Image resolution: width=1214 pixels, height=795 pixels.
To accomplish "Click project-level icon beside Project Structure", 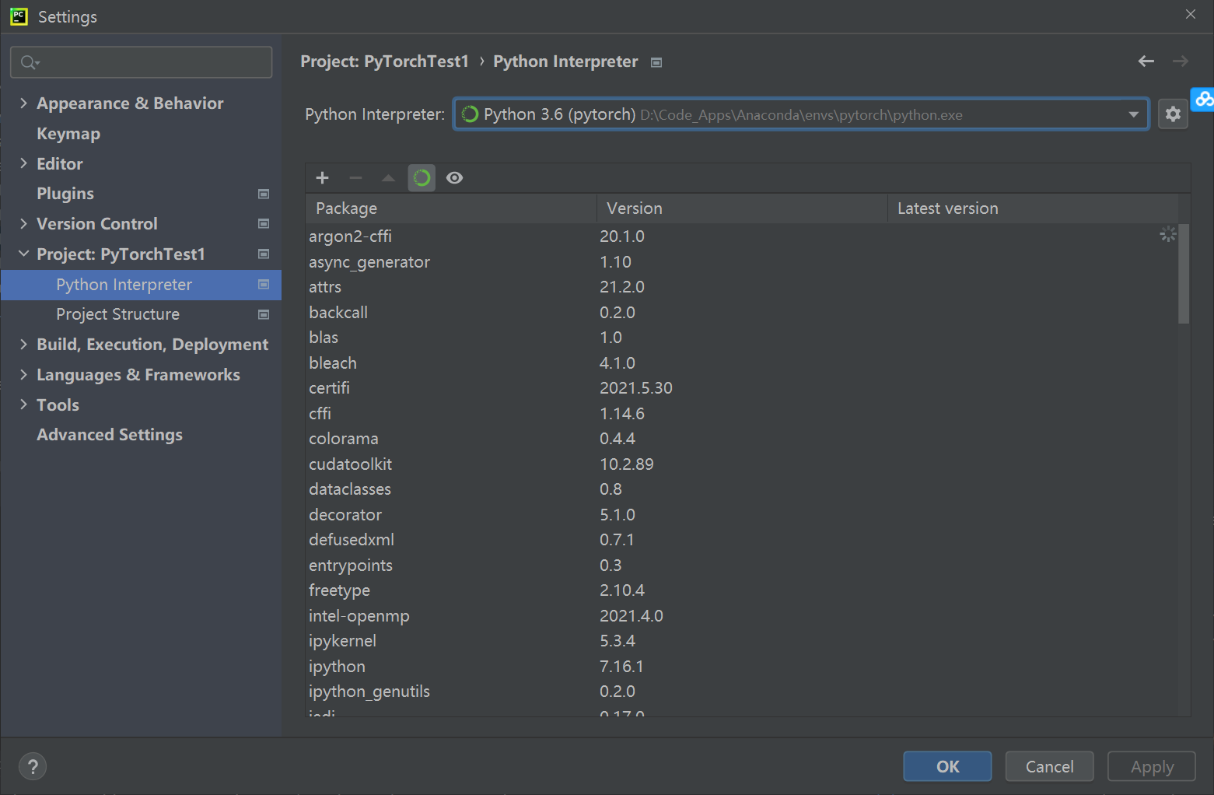I will pyautogui.click(x=264, y=315).
